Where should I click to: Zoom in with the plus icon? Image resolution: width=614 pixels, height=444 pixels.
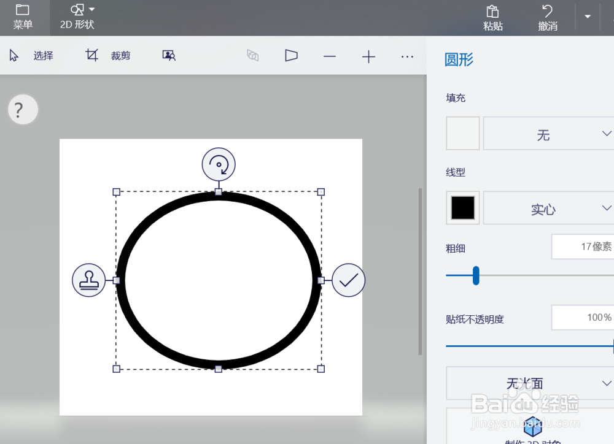(368, 56)
